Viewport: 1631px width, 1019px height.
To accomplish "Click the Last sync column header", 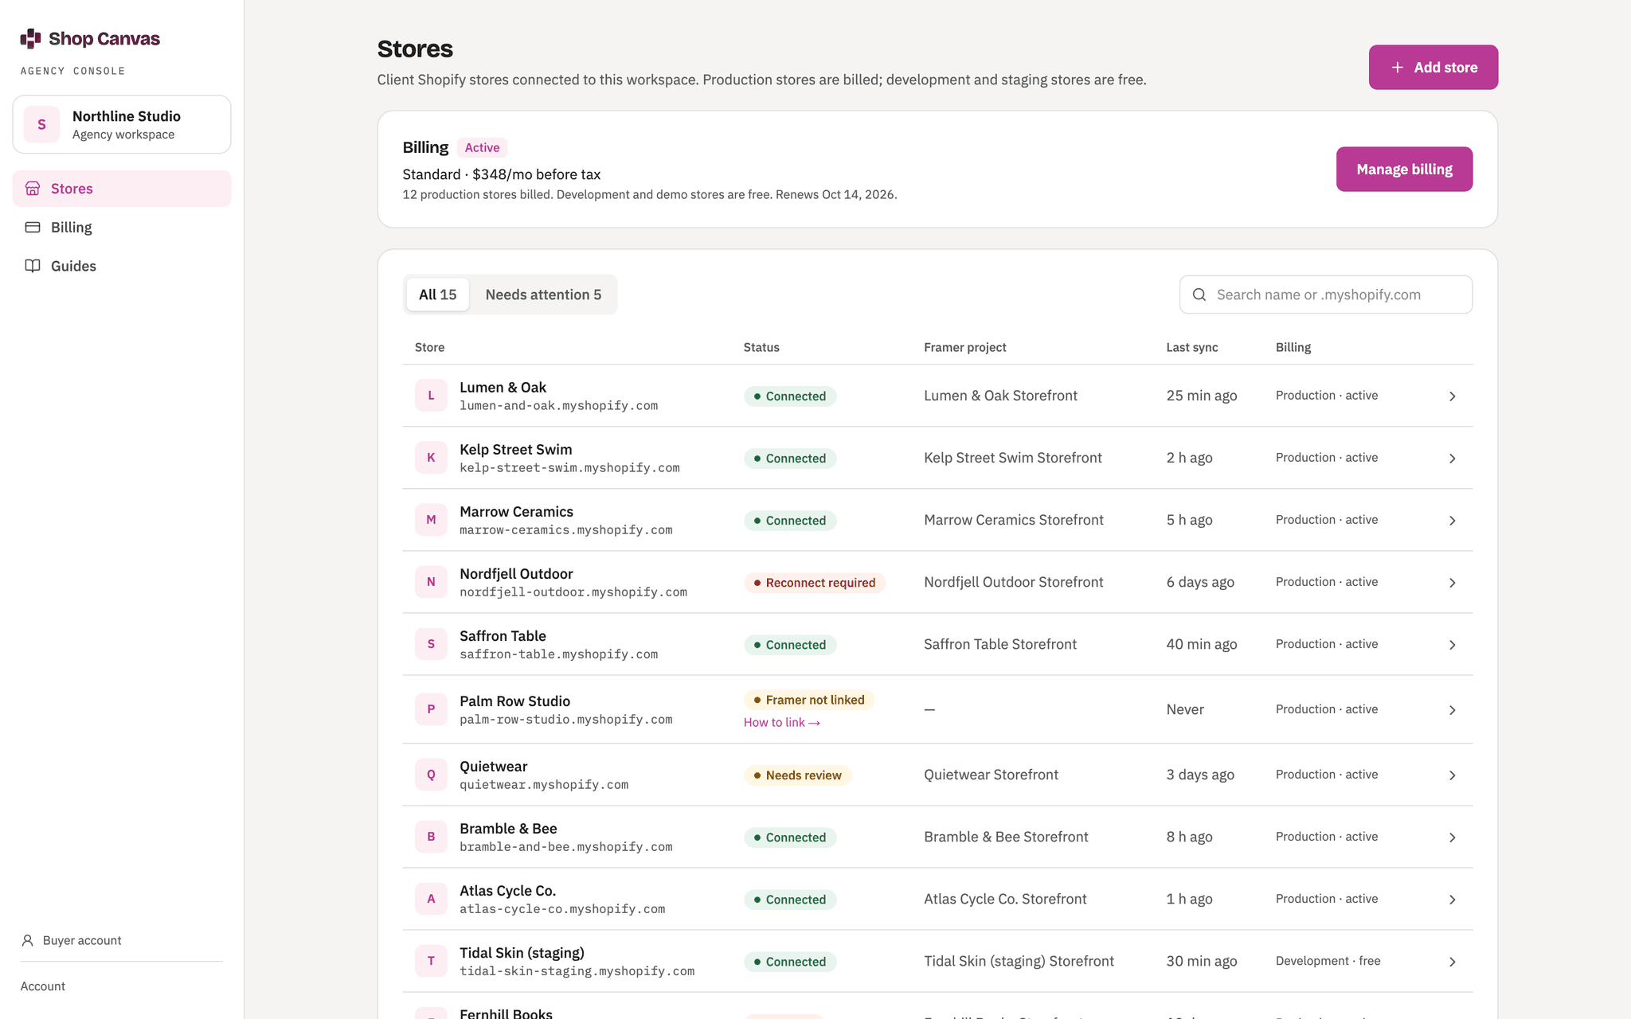I will coord(1191,348).
